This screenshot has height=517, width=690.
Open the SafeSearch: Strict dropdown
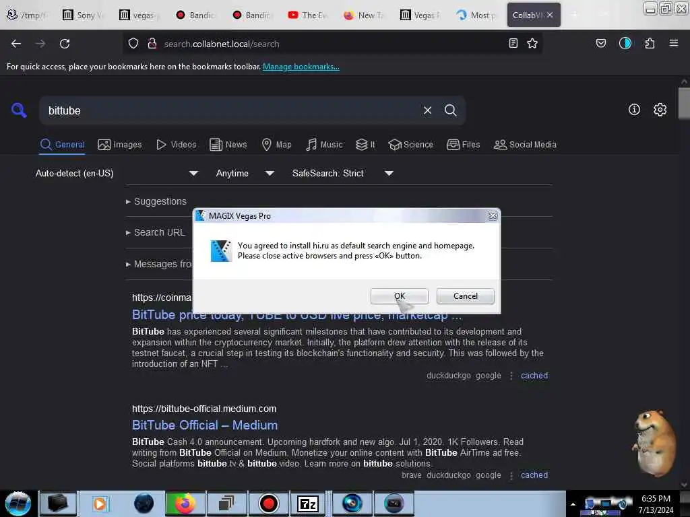(342, 173)
